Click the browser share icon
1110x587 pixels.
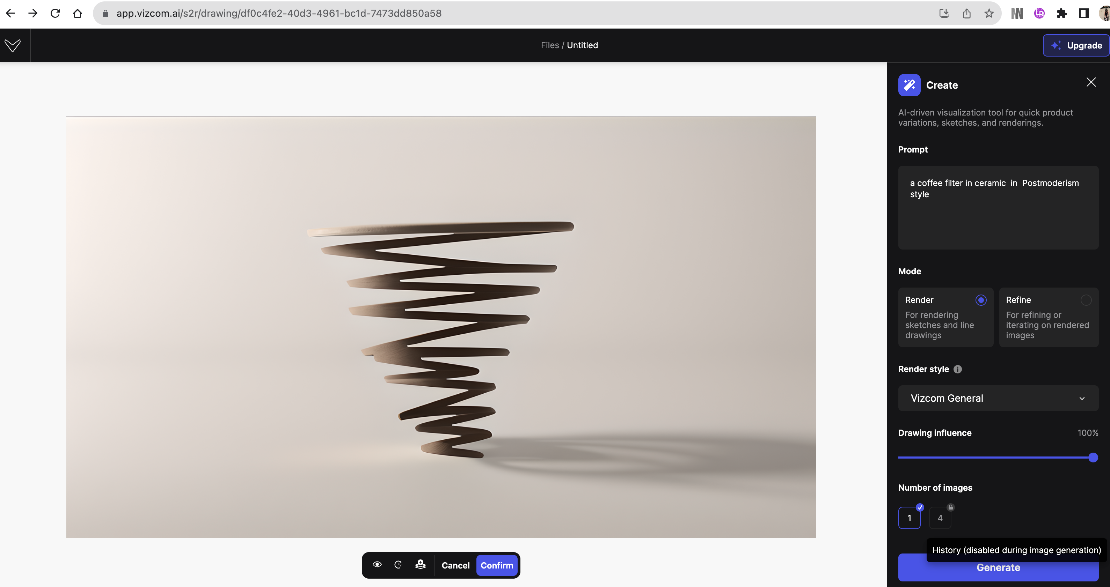click(966, 13)
